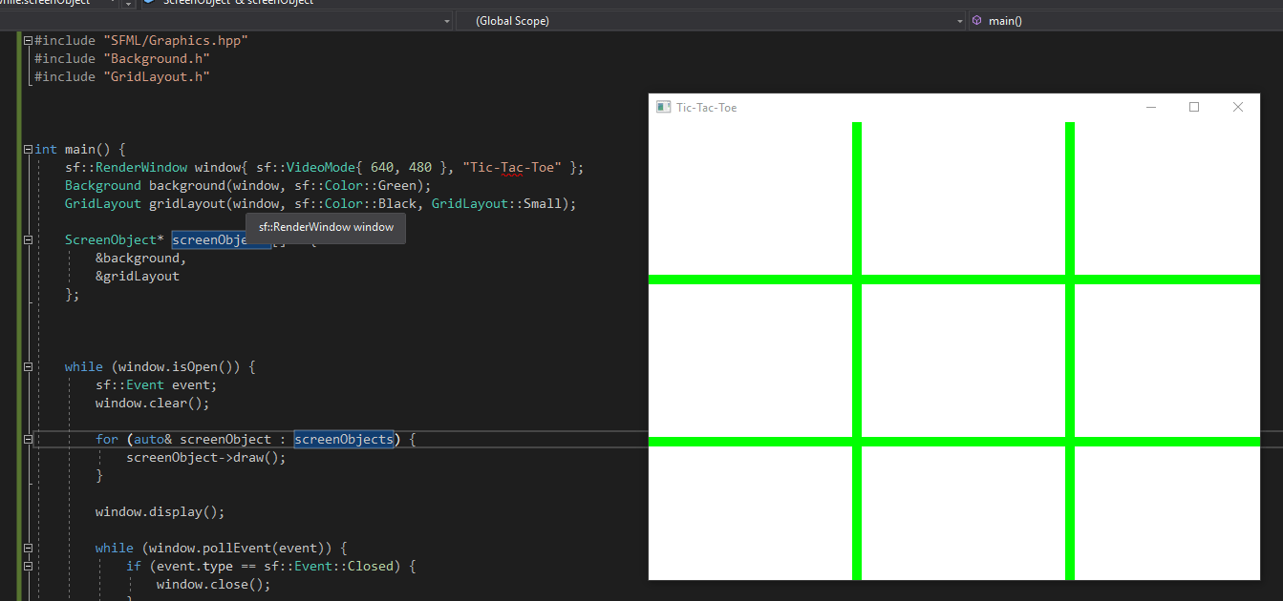The image size is (1283, 601).
Task: Click the sf::RenderWindow window tooltip
Action: pos(326,227)
